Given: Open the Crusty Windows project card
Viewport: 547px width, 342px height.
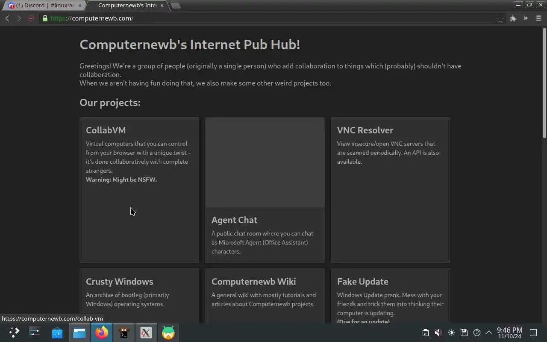Looking at the screenshot, I should (139, 295).
